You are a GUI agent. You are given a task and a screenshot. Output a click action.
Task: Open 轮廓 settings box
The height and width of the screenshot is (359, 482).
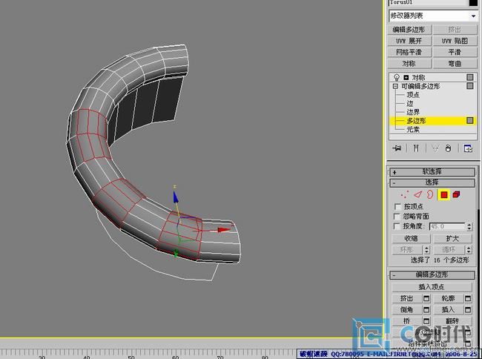[x=468, y=298]
